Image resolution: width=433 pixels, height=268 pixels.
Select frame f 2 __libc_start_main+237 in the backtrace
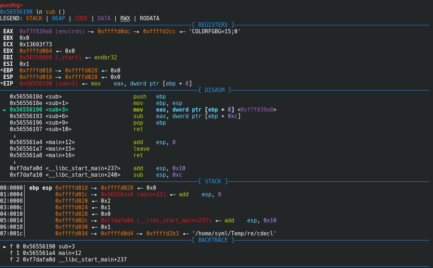68,260
